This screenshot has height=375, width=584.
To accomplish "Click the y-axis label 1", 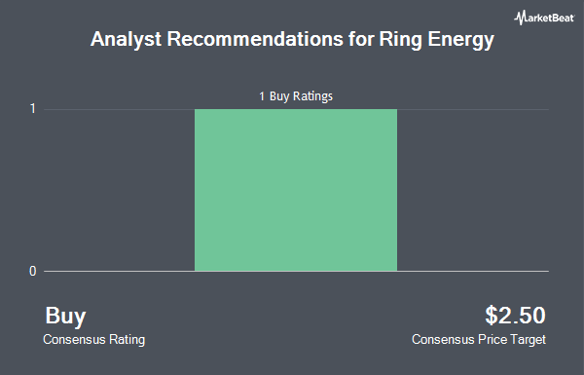I will coord(33,109).
